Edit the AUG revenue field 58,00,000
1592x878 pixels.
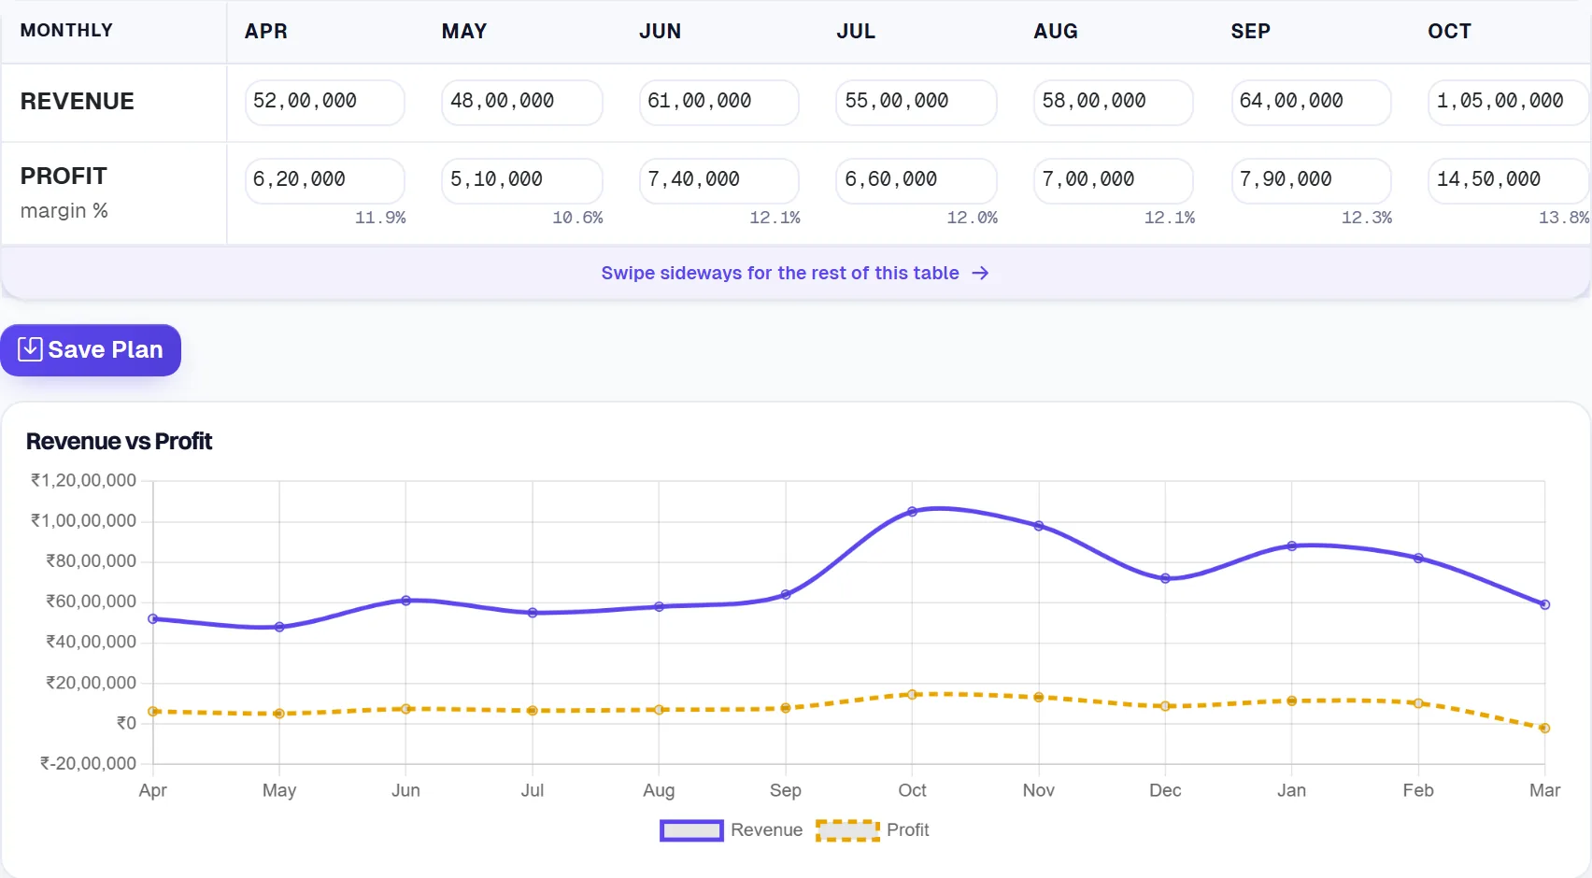[1113, 102]
